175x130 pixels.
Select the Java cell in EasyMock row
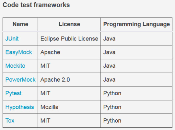(136, 52)
